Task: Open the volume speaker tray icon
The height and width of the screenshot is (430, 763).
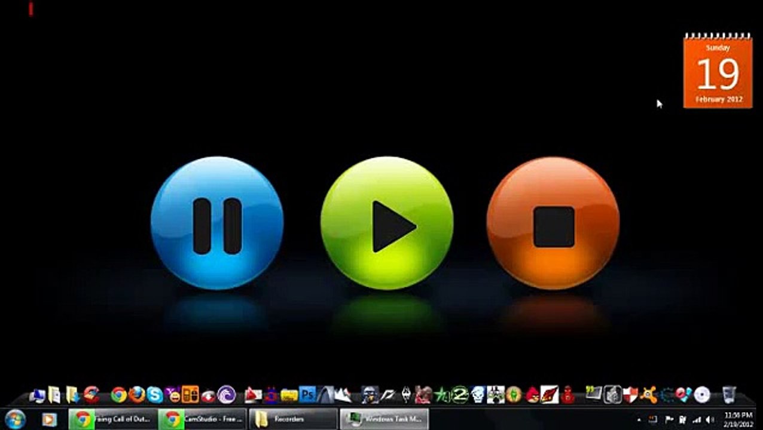Action: 710,419
